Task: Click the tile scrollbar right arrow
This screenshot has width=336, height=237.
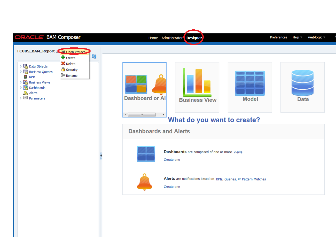Action: point(163,114)
